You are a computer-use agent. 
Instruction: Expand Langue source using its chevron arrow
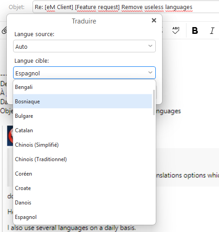[x=150, y=46]
